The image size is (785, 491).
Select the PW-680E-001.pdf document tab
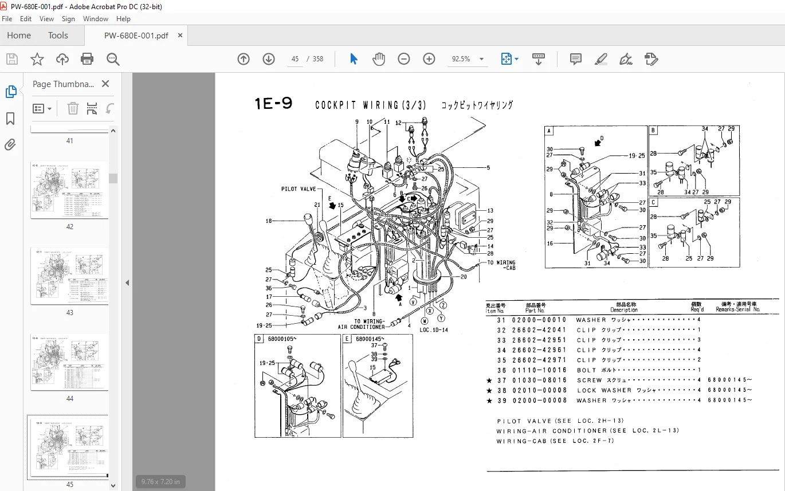[136, 36]
